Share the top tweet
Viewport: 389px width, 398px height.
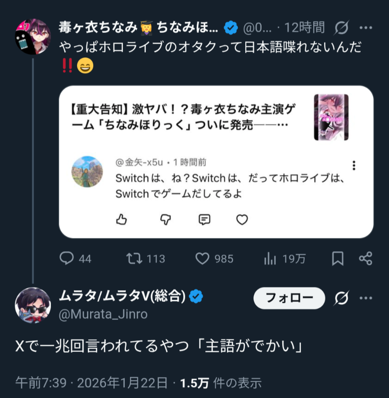coord(365,258)
